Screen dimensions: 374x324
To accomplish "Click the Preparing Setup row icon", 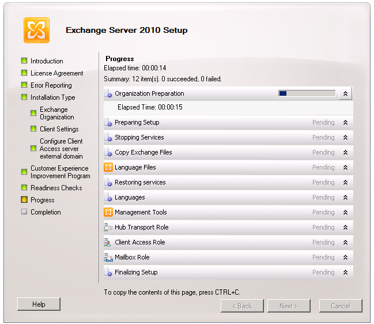I will tap(108, 122).
